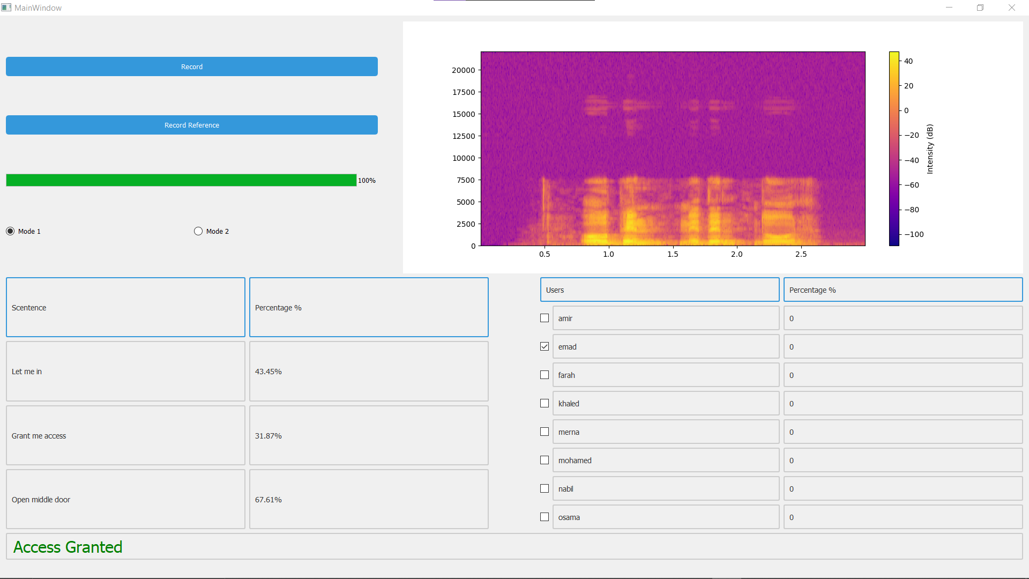Select Mode 2 radio button
Screen dimensions: 1029x579
198,231
